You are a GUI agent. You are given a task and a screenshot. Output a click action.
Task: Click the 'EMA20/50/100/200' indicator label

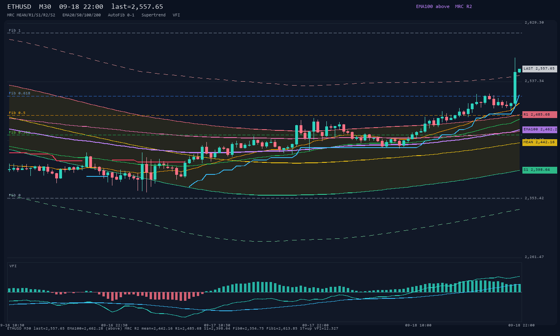82,15
